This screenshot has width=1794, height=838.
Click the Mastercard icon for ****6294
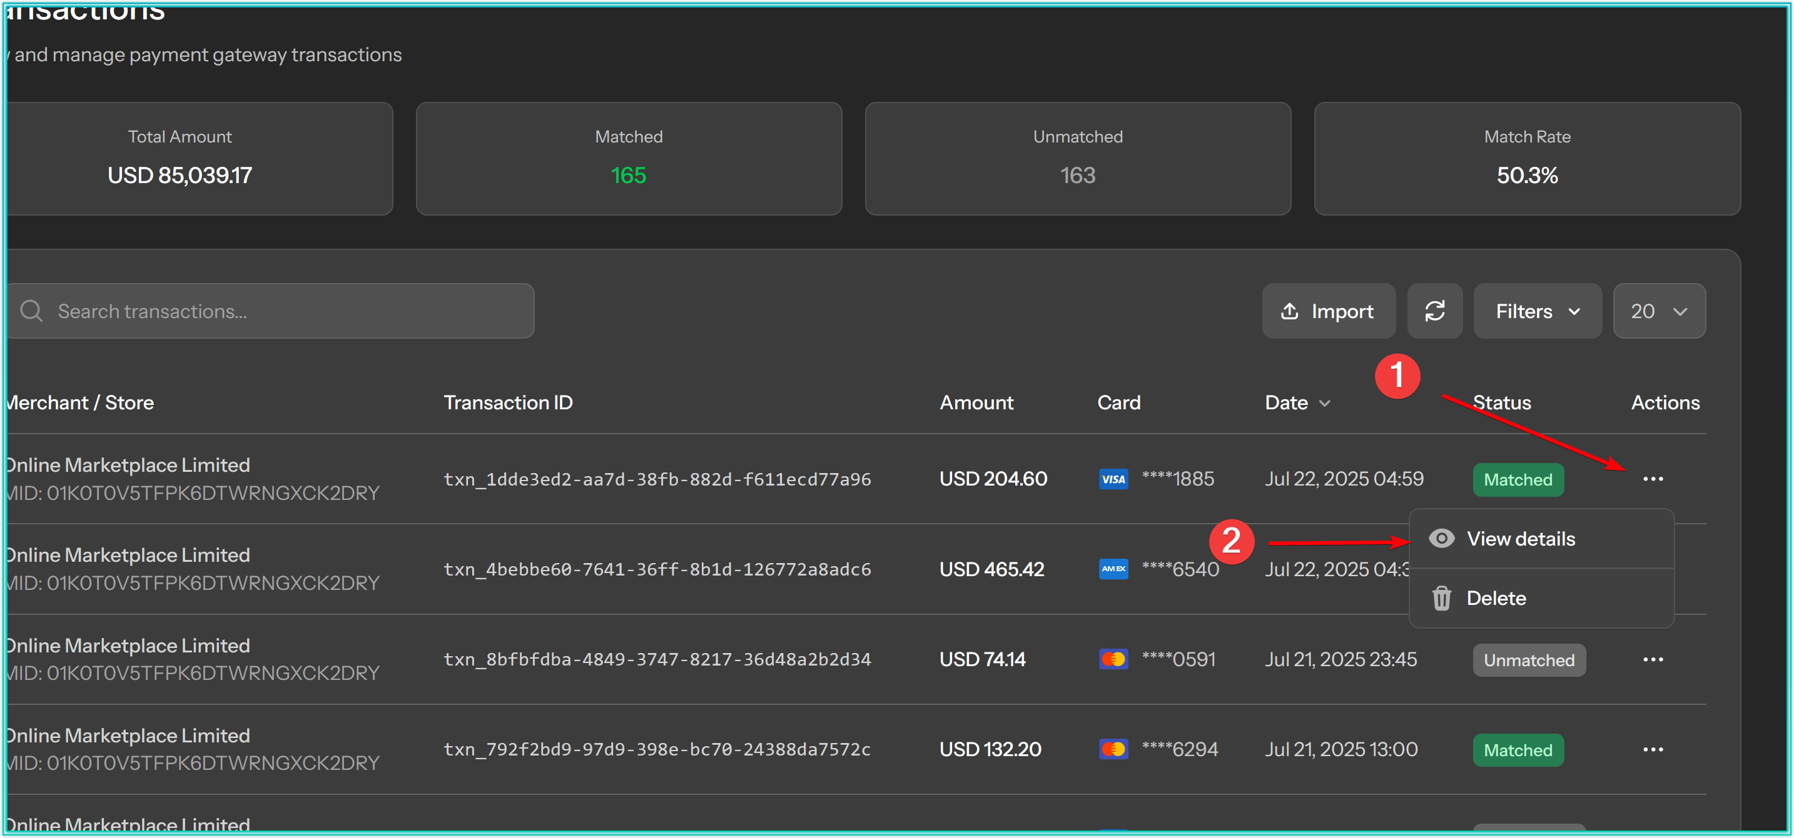click(1113, 750)
